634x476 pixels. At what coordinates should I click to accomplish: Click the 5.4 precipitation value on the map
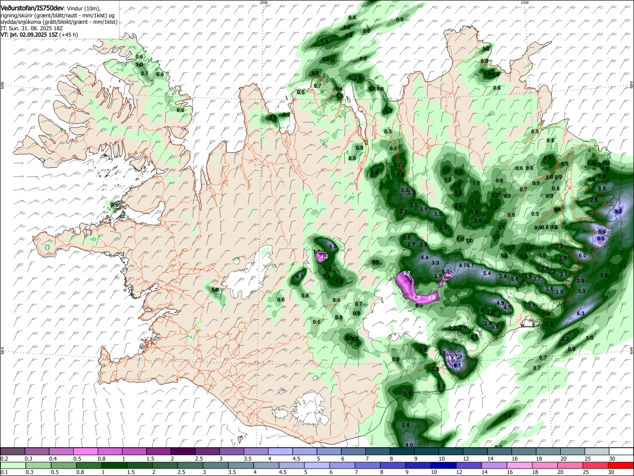487,273
